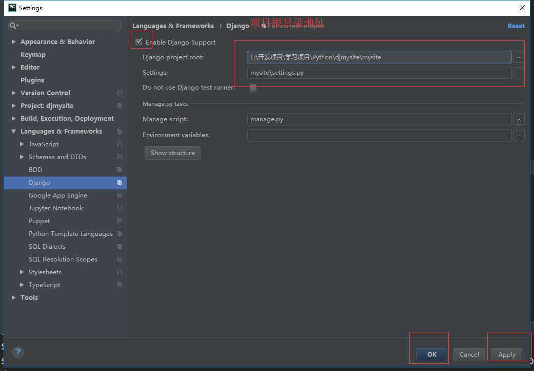Click the search magnifier icon in settings
Screen dimensions: 534x371
point(14,26)
